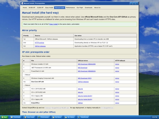The height and width of the screenshot is (119, 159).
Task: Switch to the Easy Install tab
Action: 49,8
